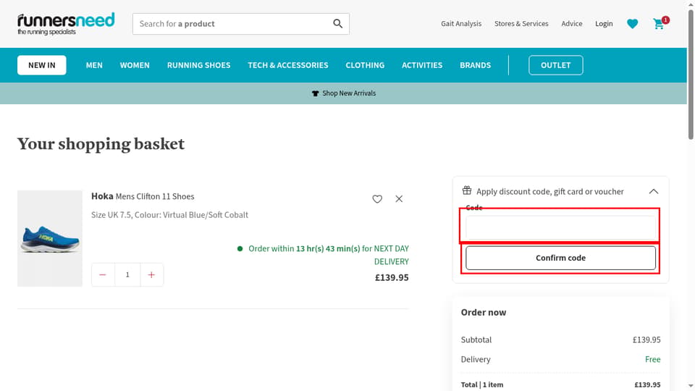Click the Runners Need logo
This screenshot has width=695, height=391.
(x=66, y=24)
